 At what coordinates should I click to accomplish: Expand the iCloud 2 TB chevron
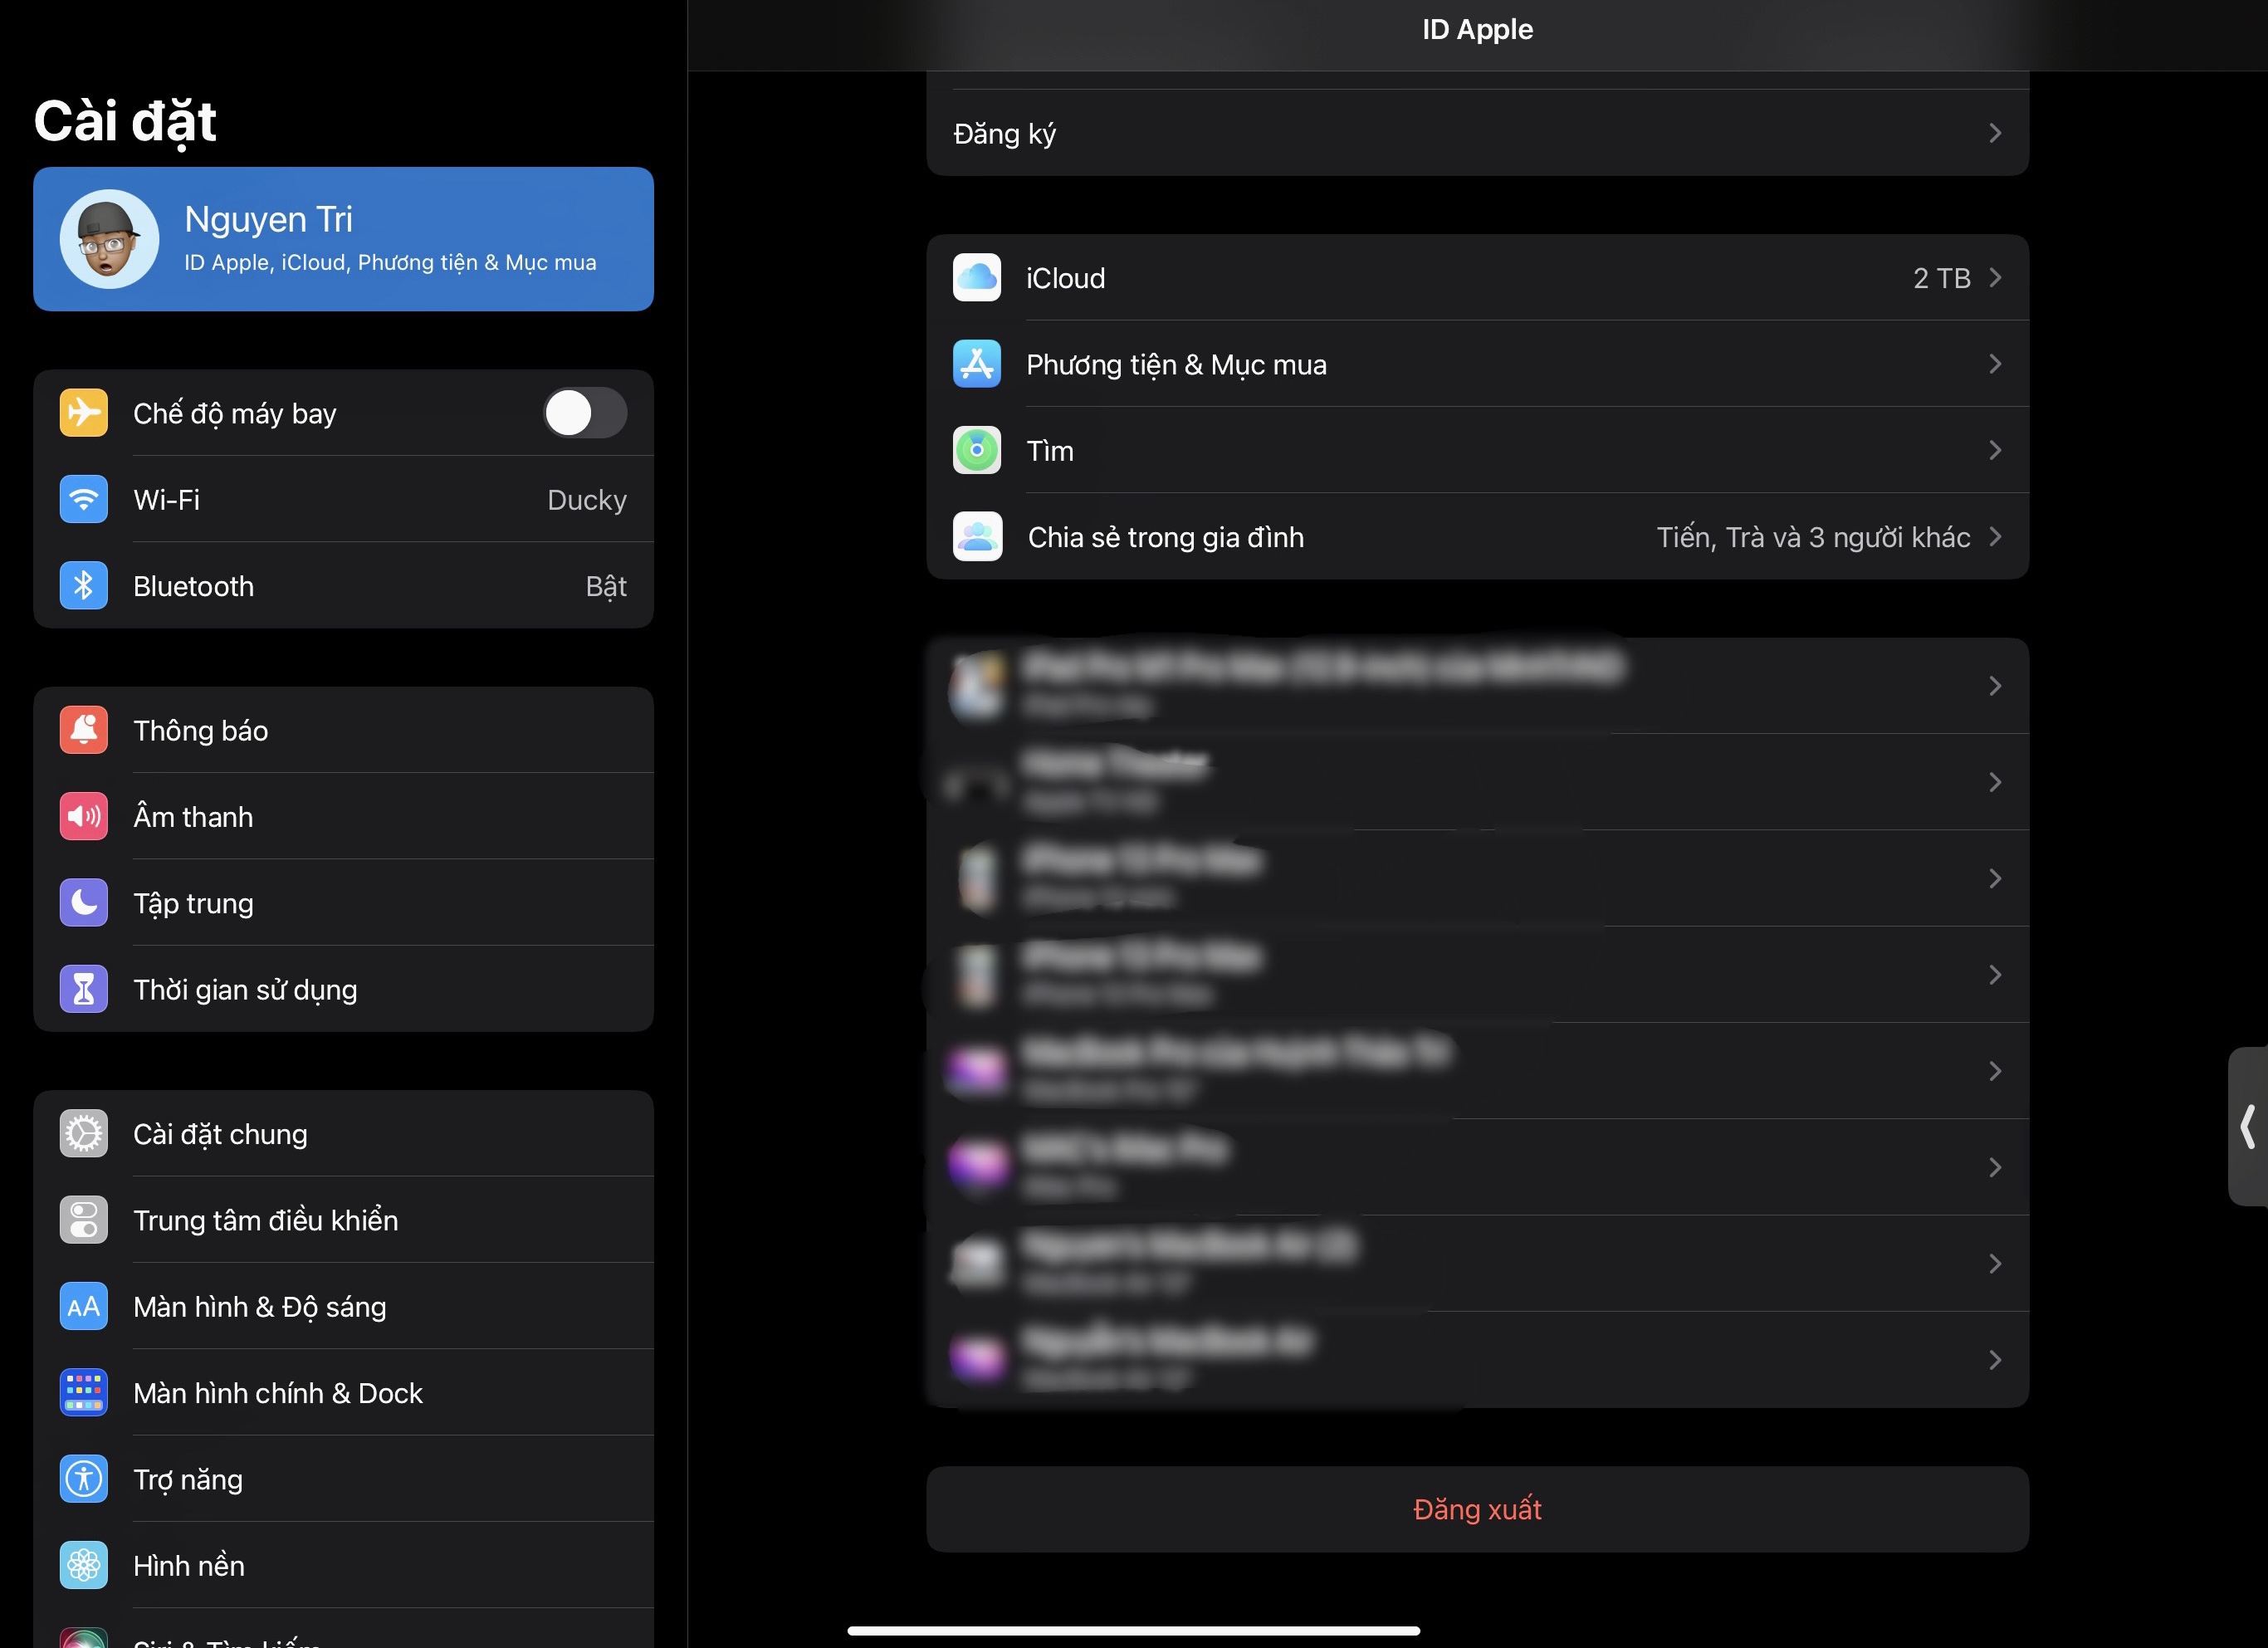pyautogui.click(x=1994, y=278)
